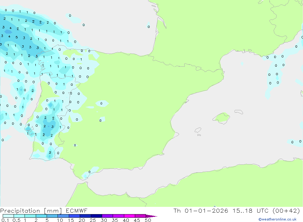Click the small Menorca island outline

(239, 112)
